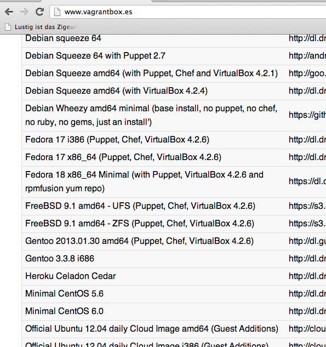Click the browser Forward arrow
This screenshot has width=326, height=347.
tap(24, 12)
